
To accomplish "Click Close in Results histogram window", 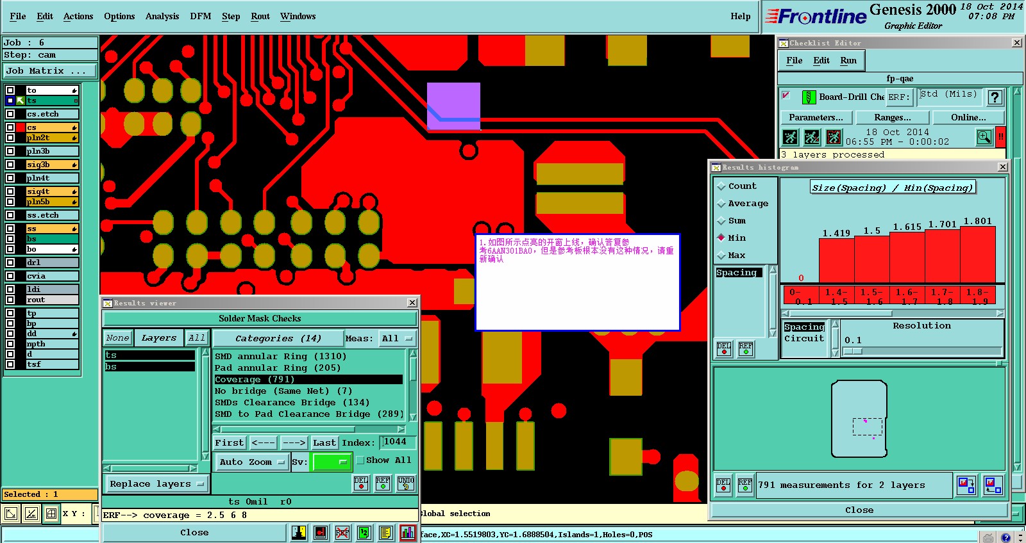I will [859, 510].
